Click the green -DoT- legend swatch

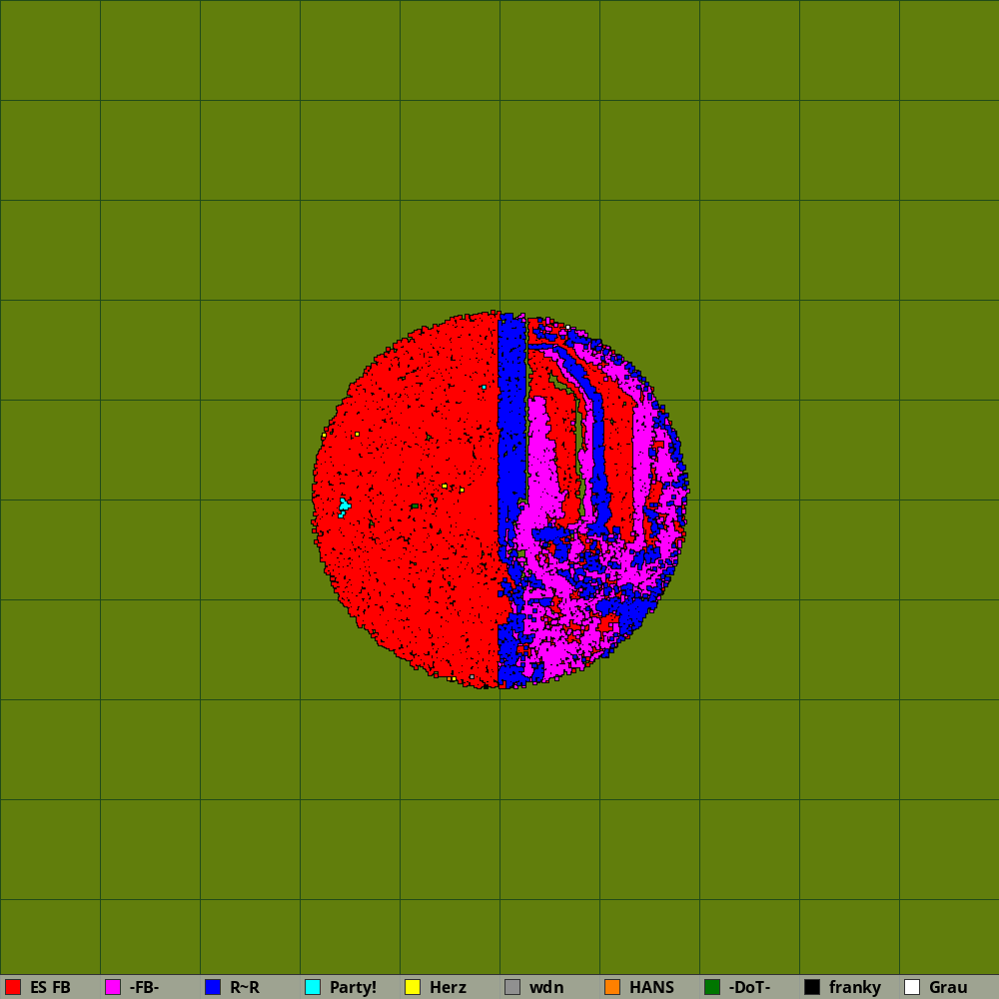click(x=712, y=987)
